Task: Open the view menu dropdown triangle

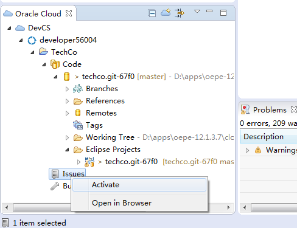Action: click(x=197, y=12)
